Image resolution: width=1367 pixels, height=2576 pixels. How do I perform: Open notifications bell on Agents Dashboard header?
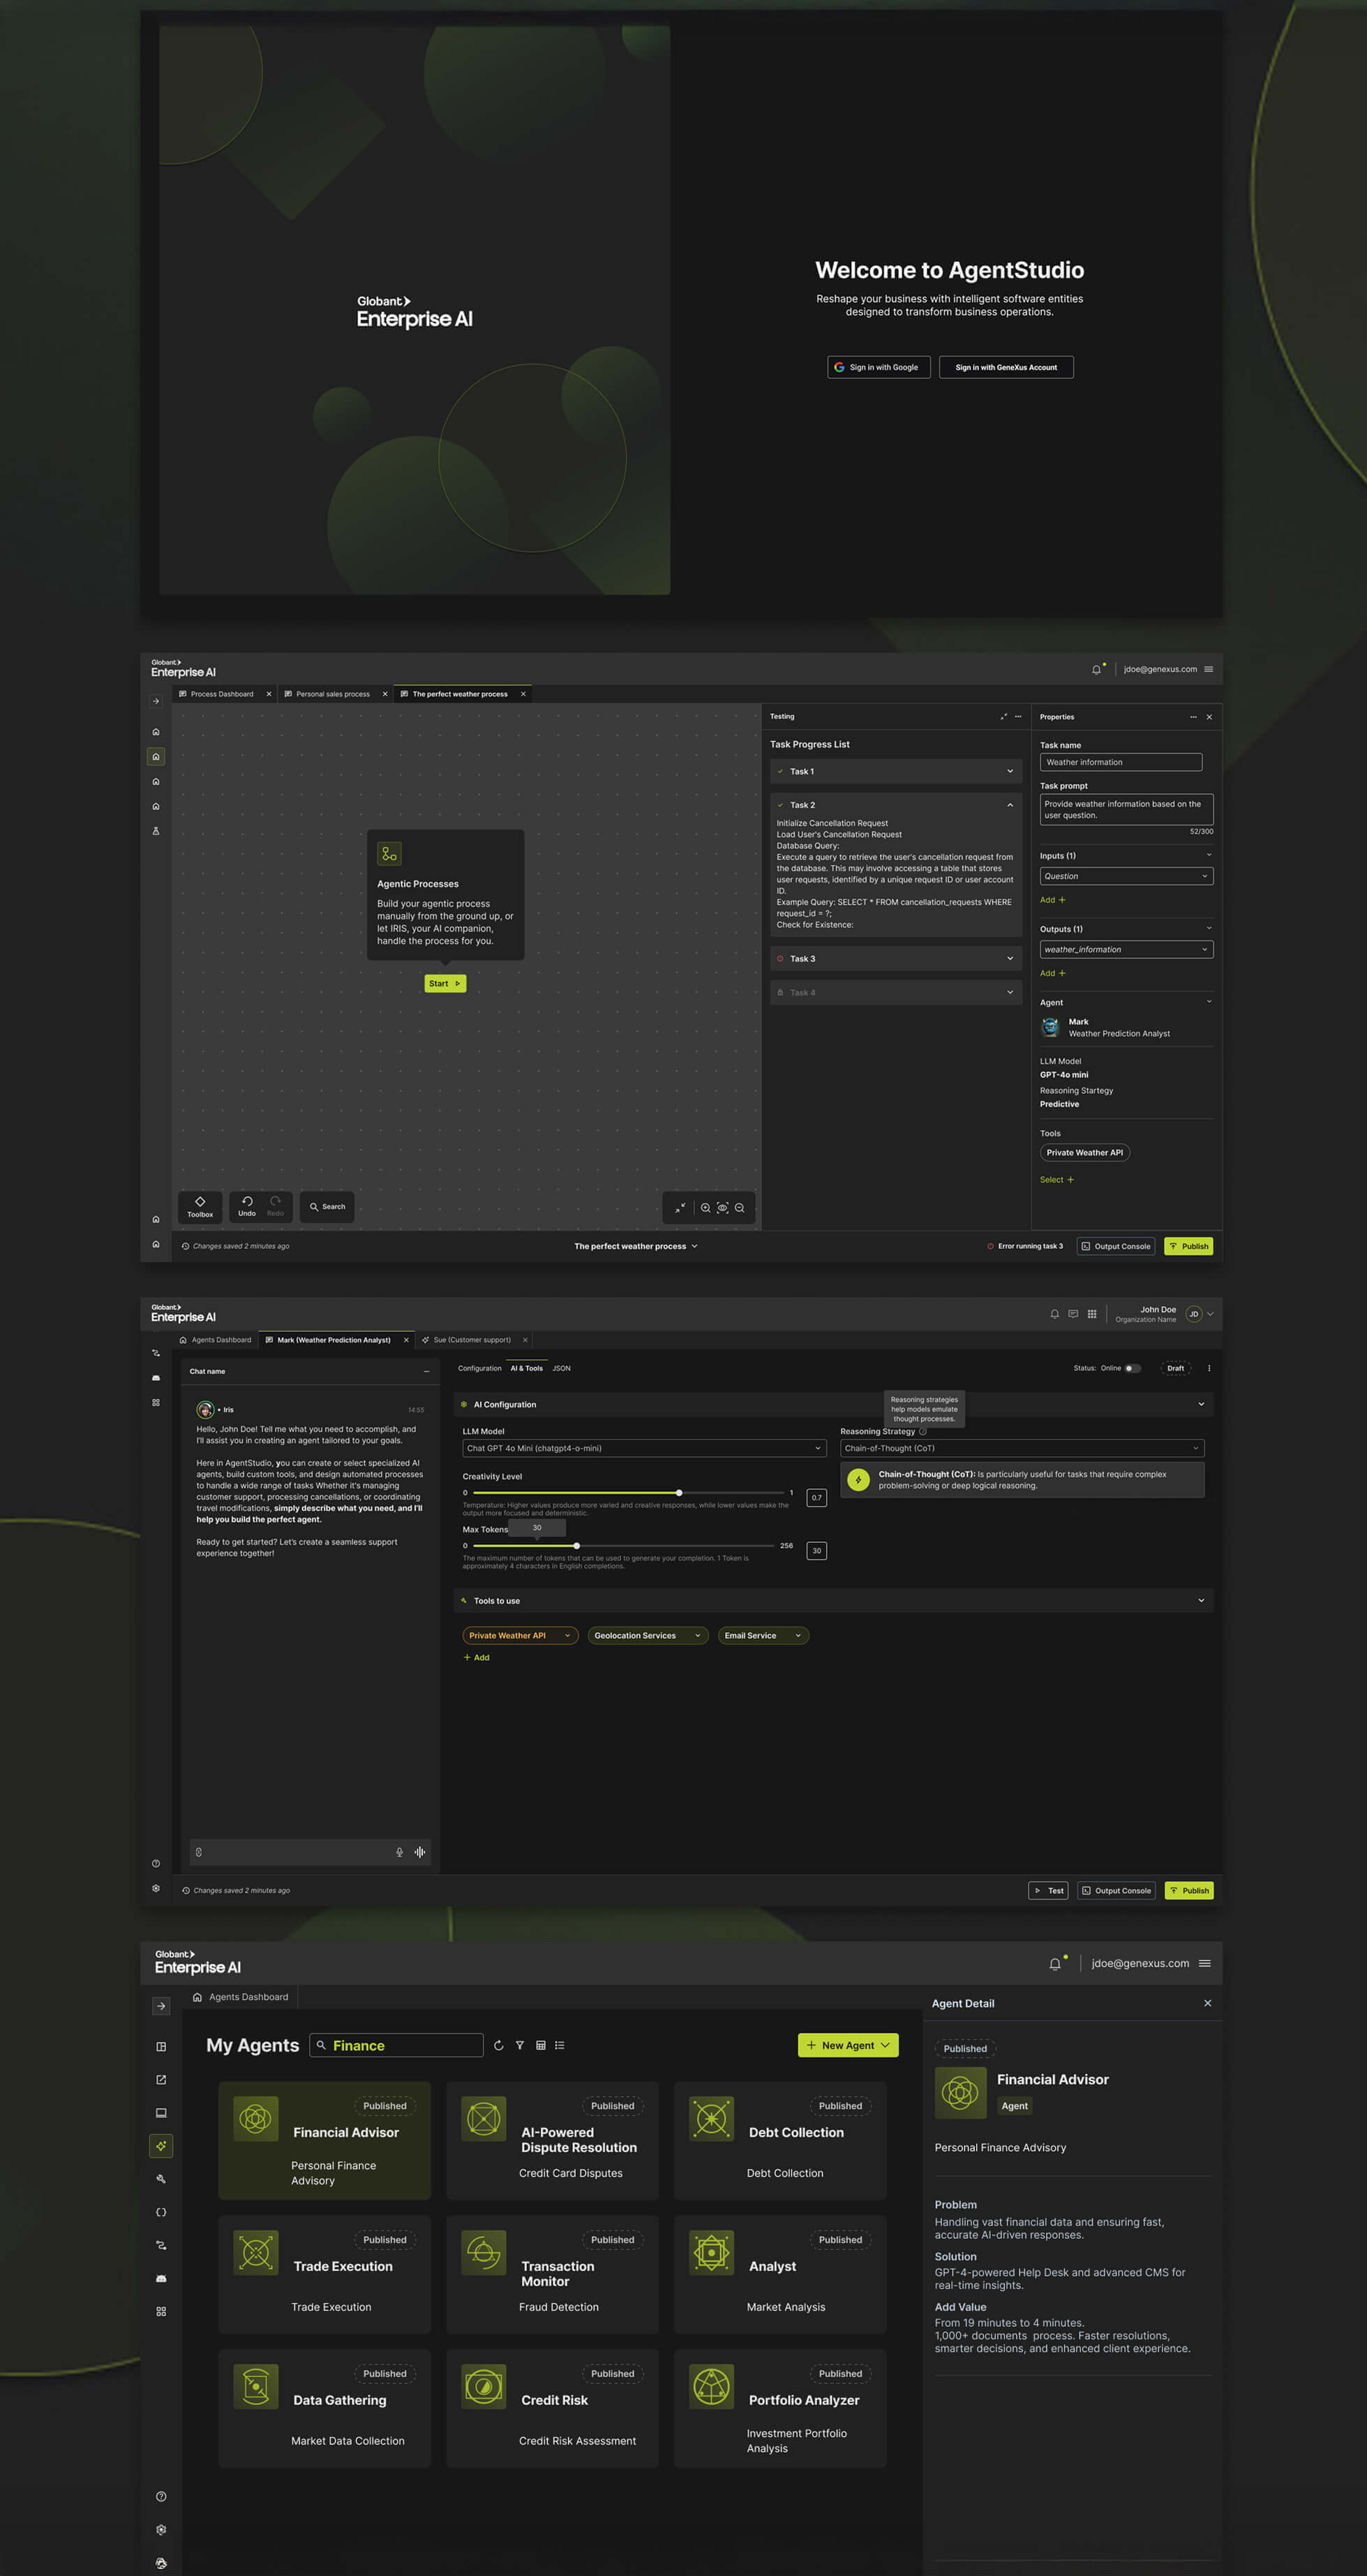coord(1055,1964)
